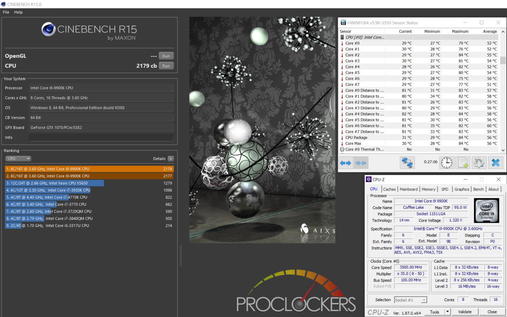The image size is (507, 317).
Task: Select ranking row 2 i9-9900K score 2177
Action: [89, 176]
